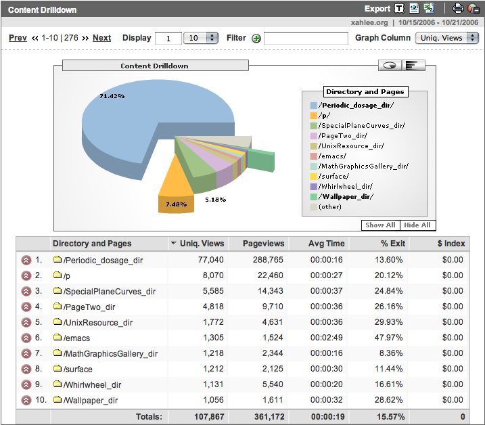Click the Hide All button
The width and height of the screenshot is (485, 425).
(x=417, y=225)
